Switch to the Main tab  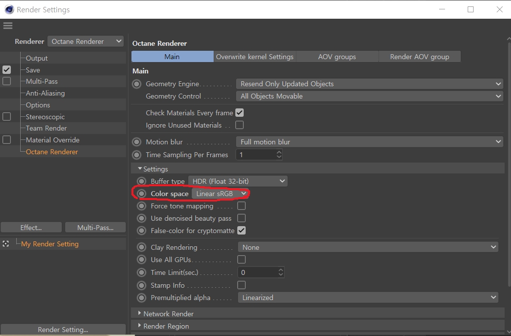tap(172, 57)
